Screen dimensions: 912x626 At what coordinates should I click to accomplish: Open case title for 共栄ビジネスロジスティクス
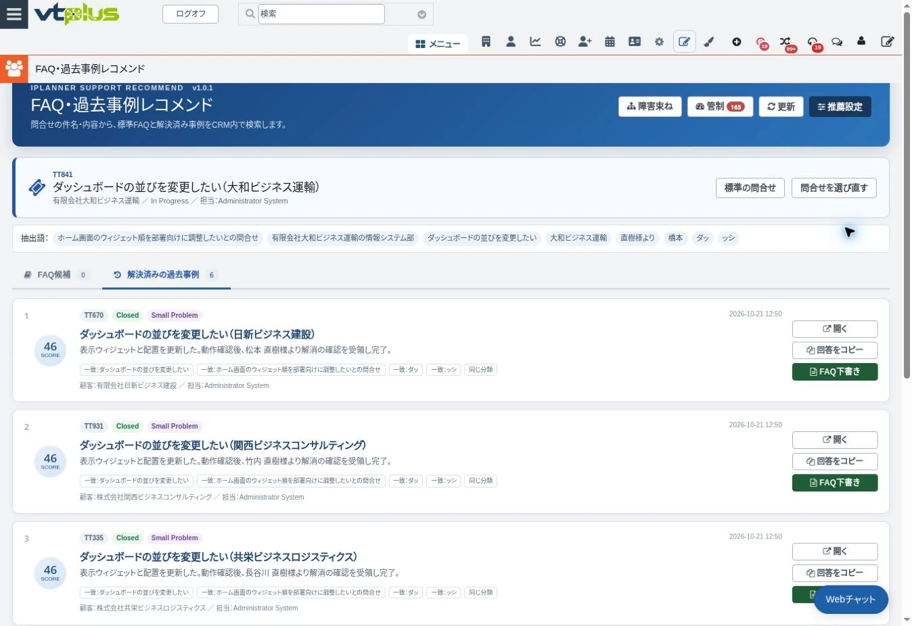218,557
